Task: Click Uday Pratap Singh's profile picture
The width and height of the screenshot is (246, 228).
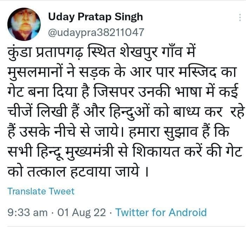Action: 24,24
